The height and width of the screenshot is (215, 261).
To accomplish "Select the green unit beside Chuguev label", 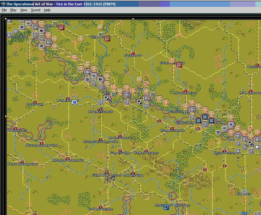I will pos(55,24).
